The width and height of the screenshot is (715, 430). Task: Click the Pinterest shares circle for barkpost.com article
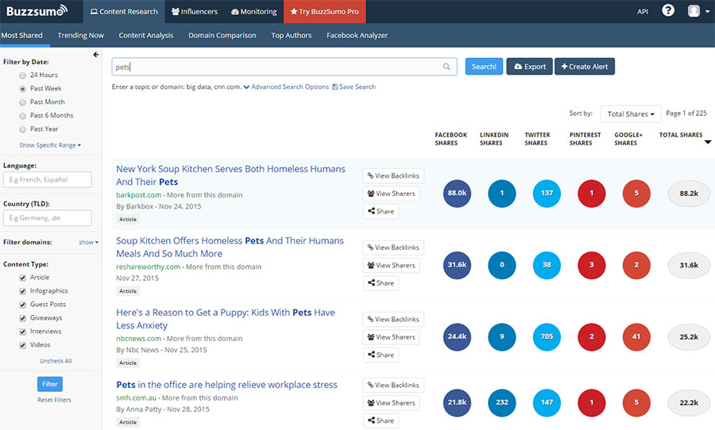[x=591, y=193]
